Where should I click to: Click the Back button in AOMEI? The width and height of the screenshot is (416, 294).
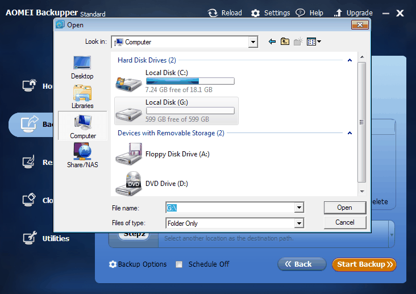pyautogui.click(x=302, y=264)
